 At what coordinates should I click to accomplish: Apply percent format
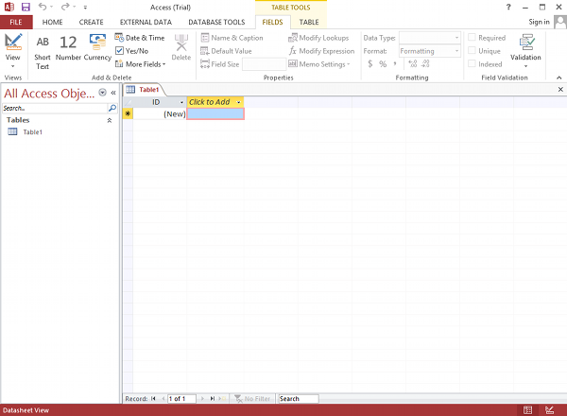383,64
